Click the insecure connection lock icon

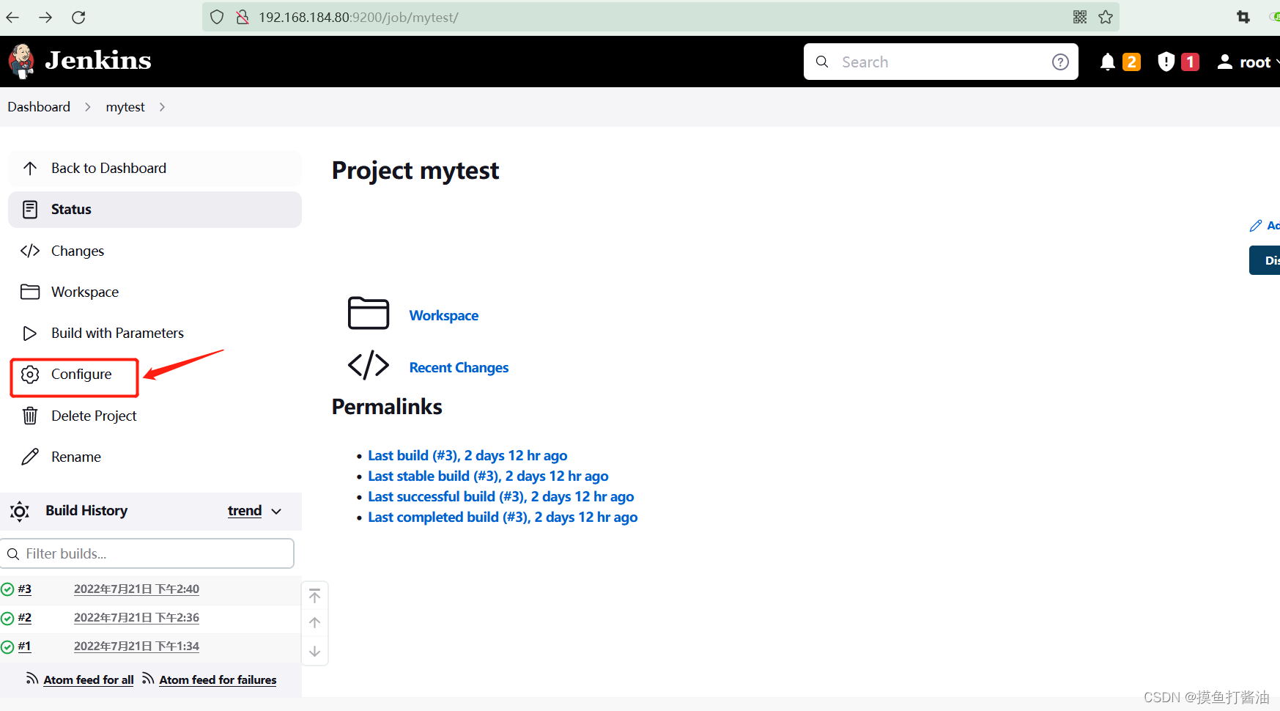pos(243,17)
